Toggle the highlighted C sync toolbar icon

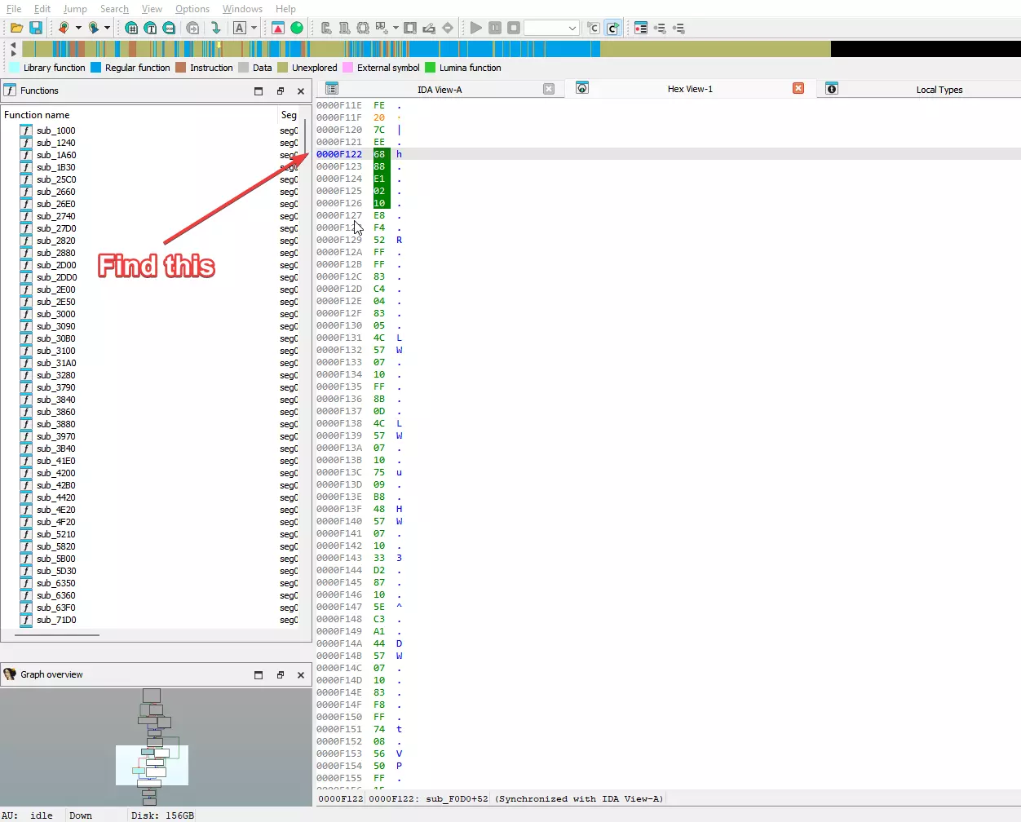[x=612, y=28]
